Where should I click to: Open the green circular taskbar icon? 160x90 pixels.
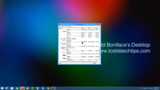(x=32, y=88)
